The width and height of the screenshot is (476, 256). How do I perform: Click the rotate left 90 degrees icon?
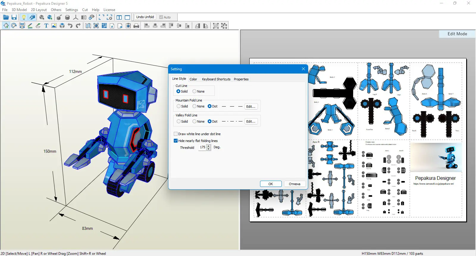coord(198,26)
